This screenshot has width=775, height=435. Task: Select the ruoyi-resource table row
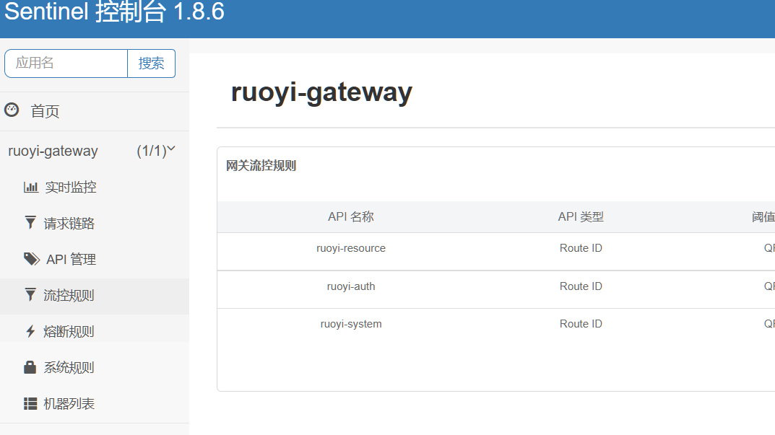pyautogui.click(x=351, y=247)
